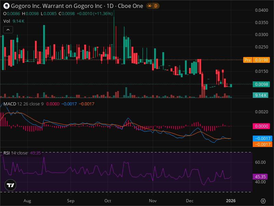Click the Dec label on time axis
274x206 pixels.
click(x=190, y=201)
